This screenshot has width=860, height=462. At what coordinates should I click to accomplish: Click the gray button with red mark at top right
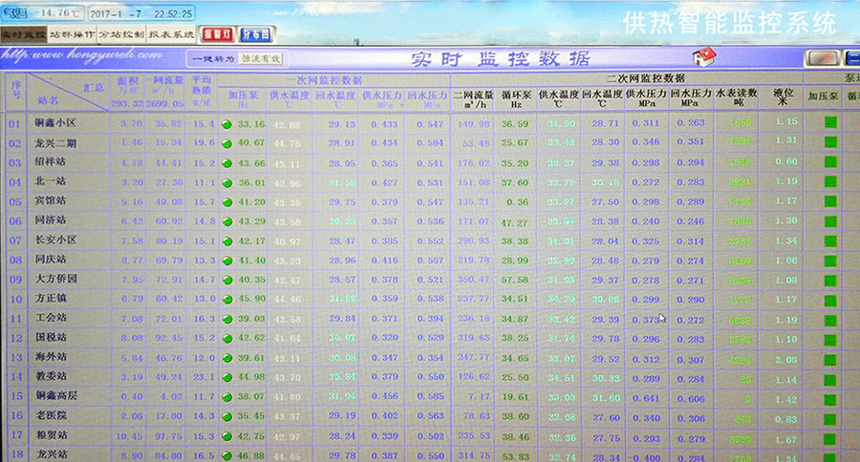[x=823, y=57]
